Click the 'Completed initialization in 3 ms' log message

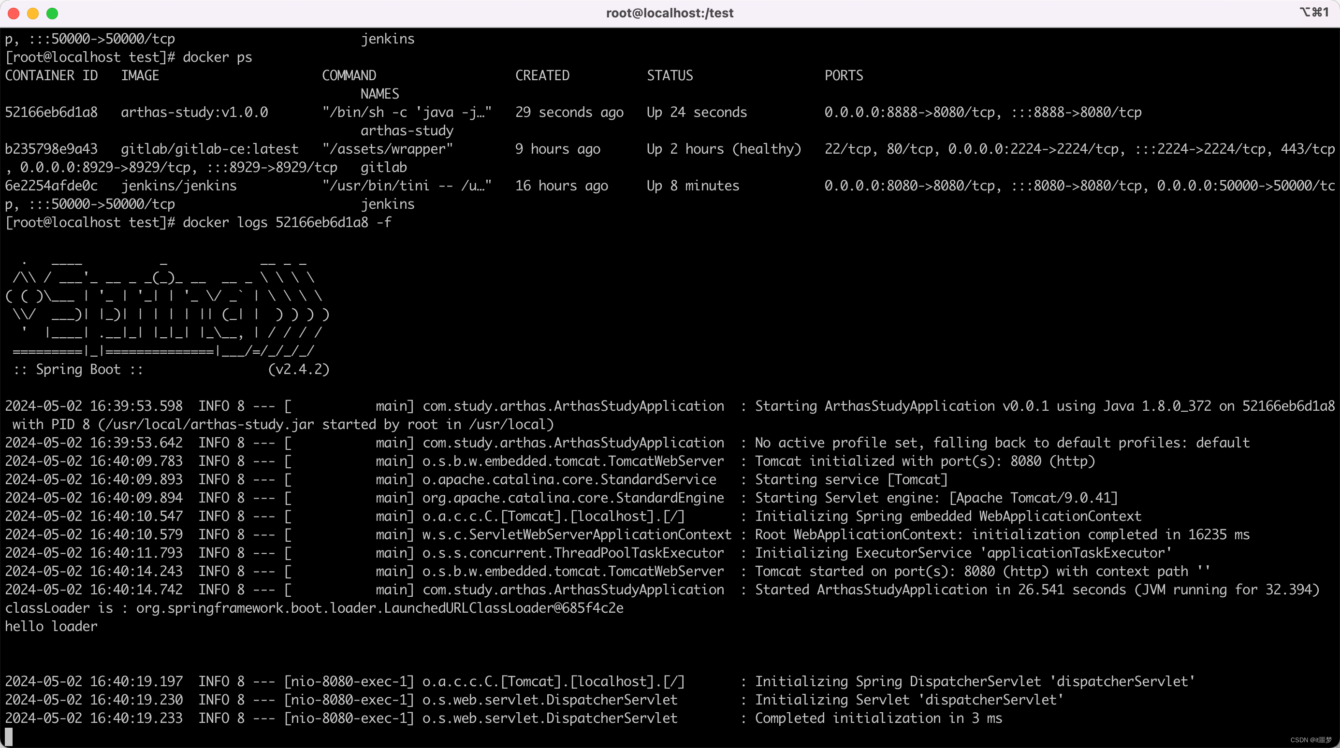click(x=878, y=719)
